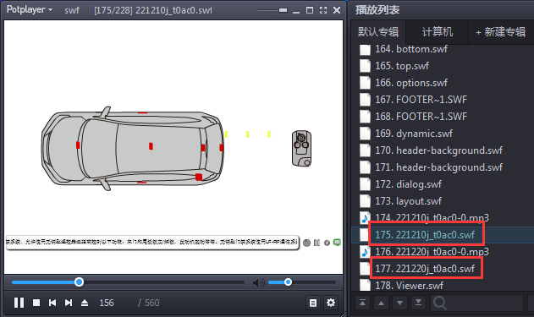Click the total duration 560 text
The width and height of the screenshot is (534, 317).
[x=151, y=303]
